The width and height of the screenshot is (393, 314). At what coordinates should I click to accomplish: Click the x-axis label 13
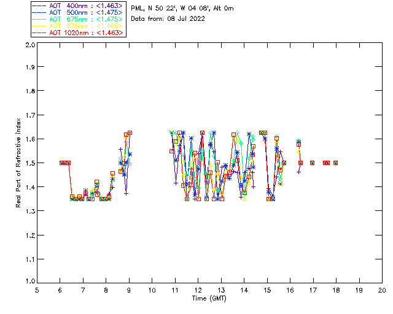coord(221,290)
